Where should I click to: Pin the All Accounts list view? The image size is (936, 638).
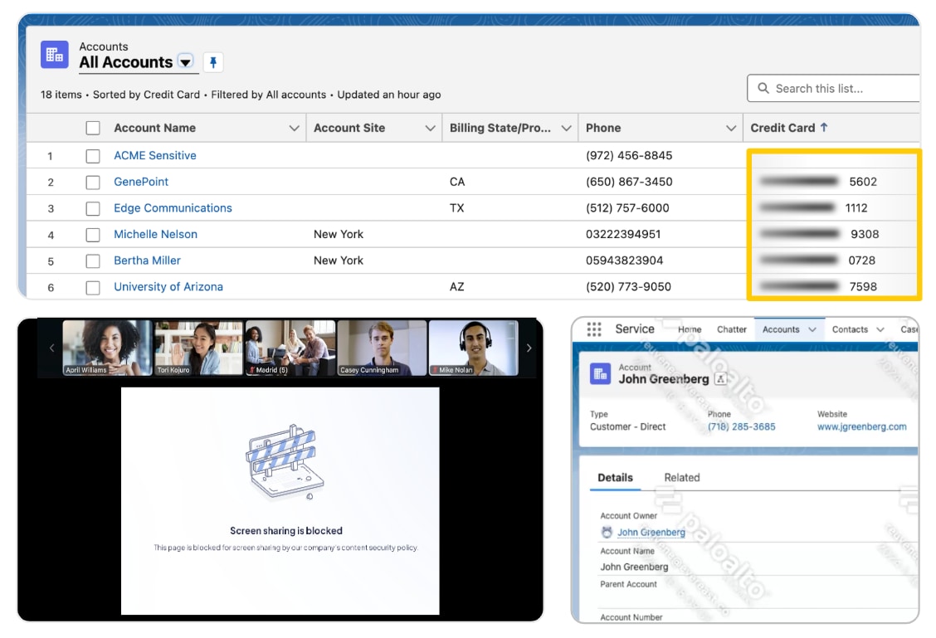click(213, 62)
